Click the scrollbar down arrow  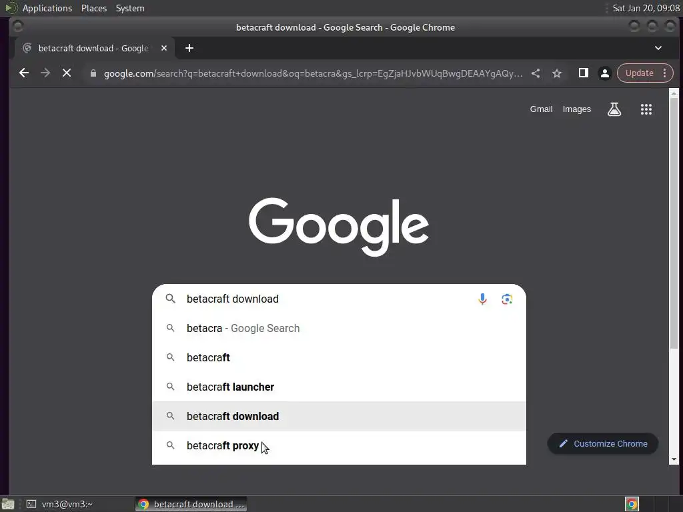(x=674, y=459)
